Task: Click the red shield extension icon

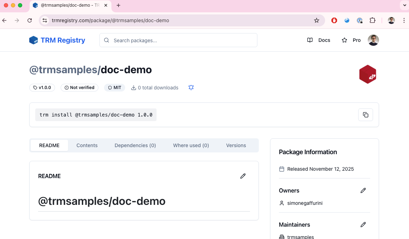Action: (334, 20)
